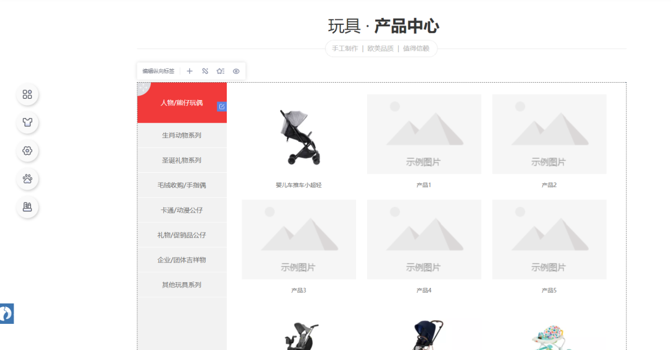Viewport: 671px width, 350px height.
Task: Select the 其他玩具系列 tab
Action: coord(182,285)
